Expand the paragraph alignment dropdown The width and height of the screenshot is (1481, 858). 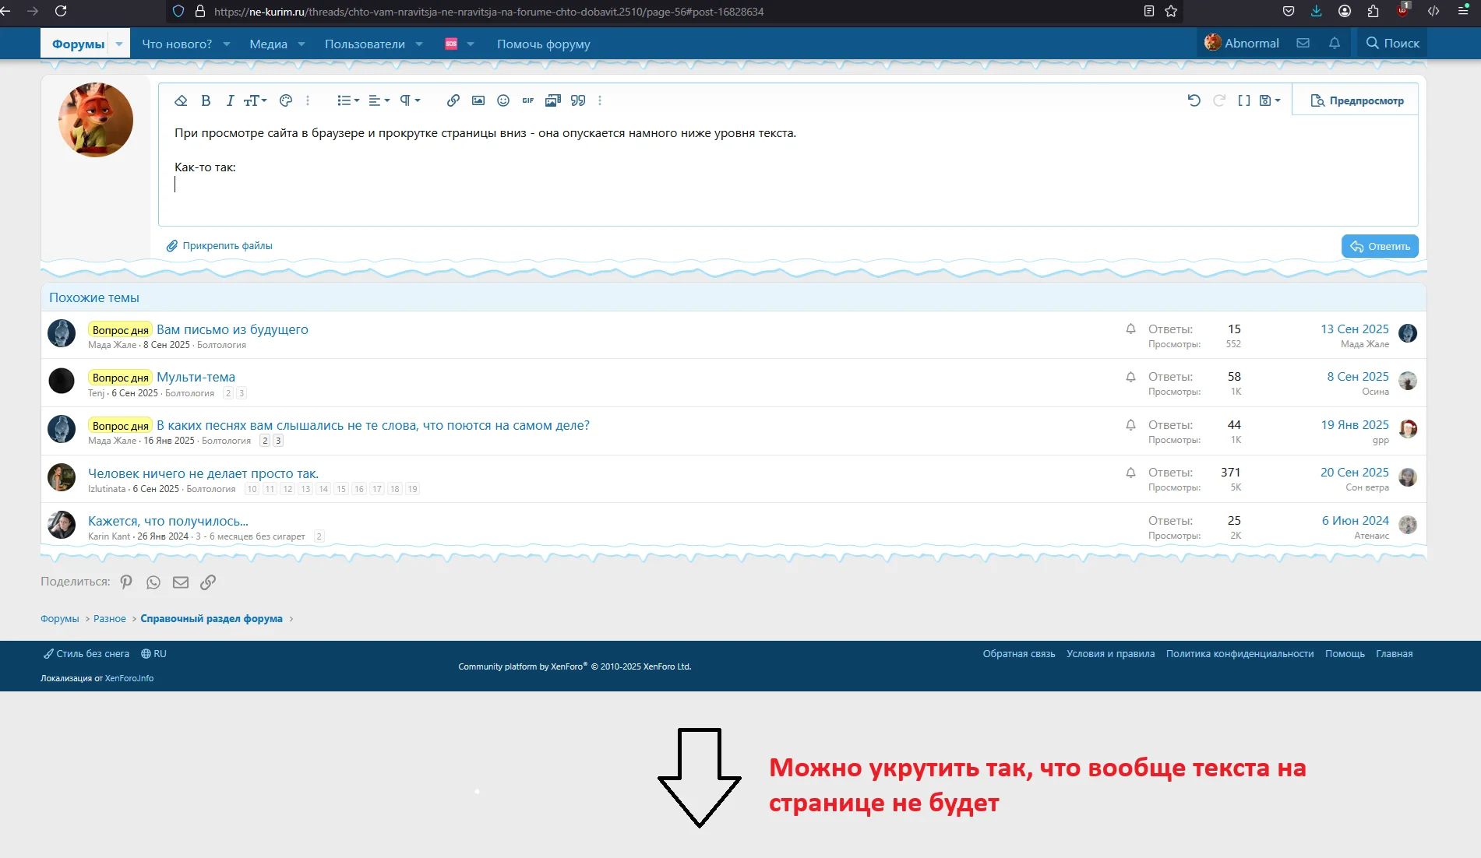[379, 100]
